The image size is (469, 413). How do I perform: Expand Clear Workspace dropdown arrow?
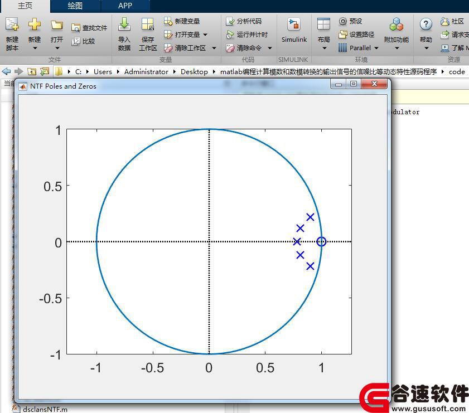[x=214, y=48]
